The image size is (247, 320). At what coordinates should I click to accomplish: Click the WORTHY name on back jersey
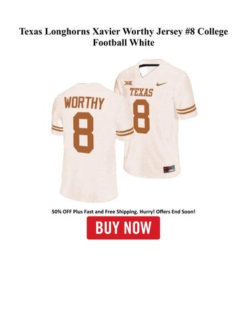click(x=85, y=103)
